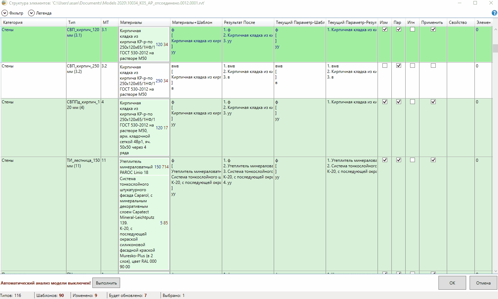
Task: Click status text Выбрано: 1
Action: [174, 296]
